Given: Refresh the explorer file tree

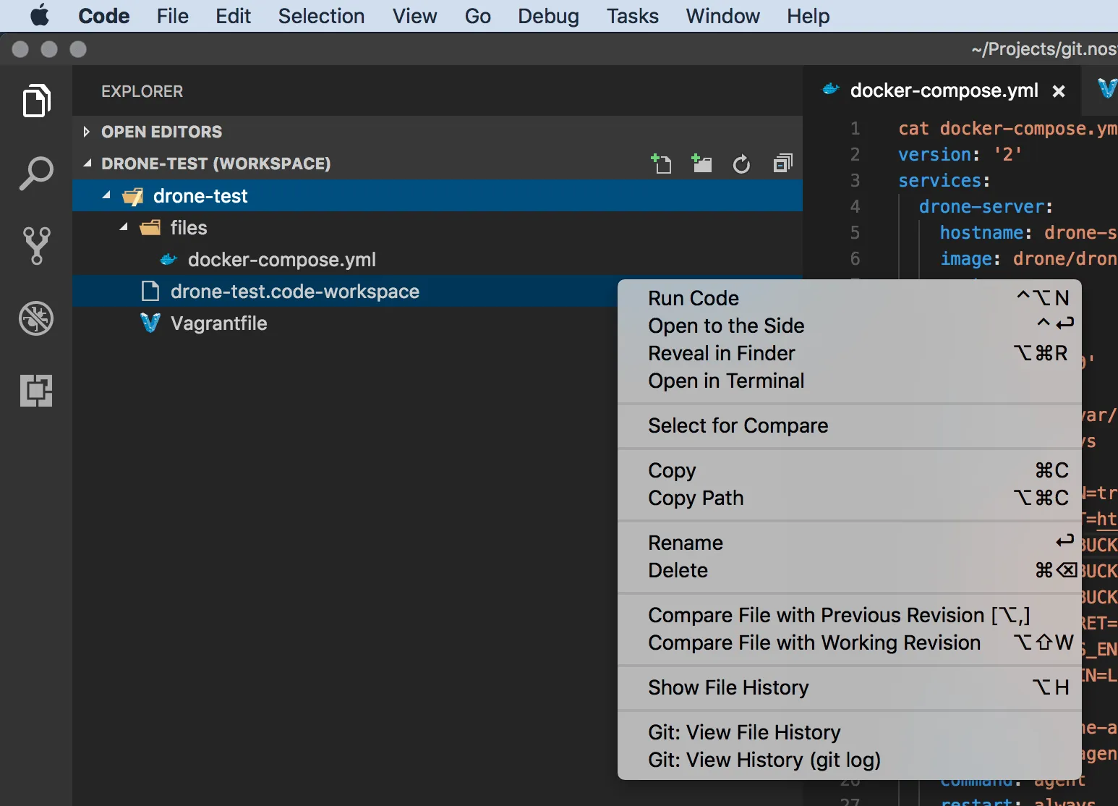Looking at the screenshot, I should [x=741, y=164].
